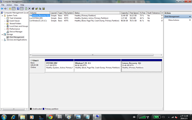Click the Back arrow toolbar icon
The height and width of the screenshot is (120, 192).
coord(2,9)
